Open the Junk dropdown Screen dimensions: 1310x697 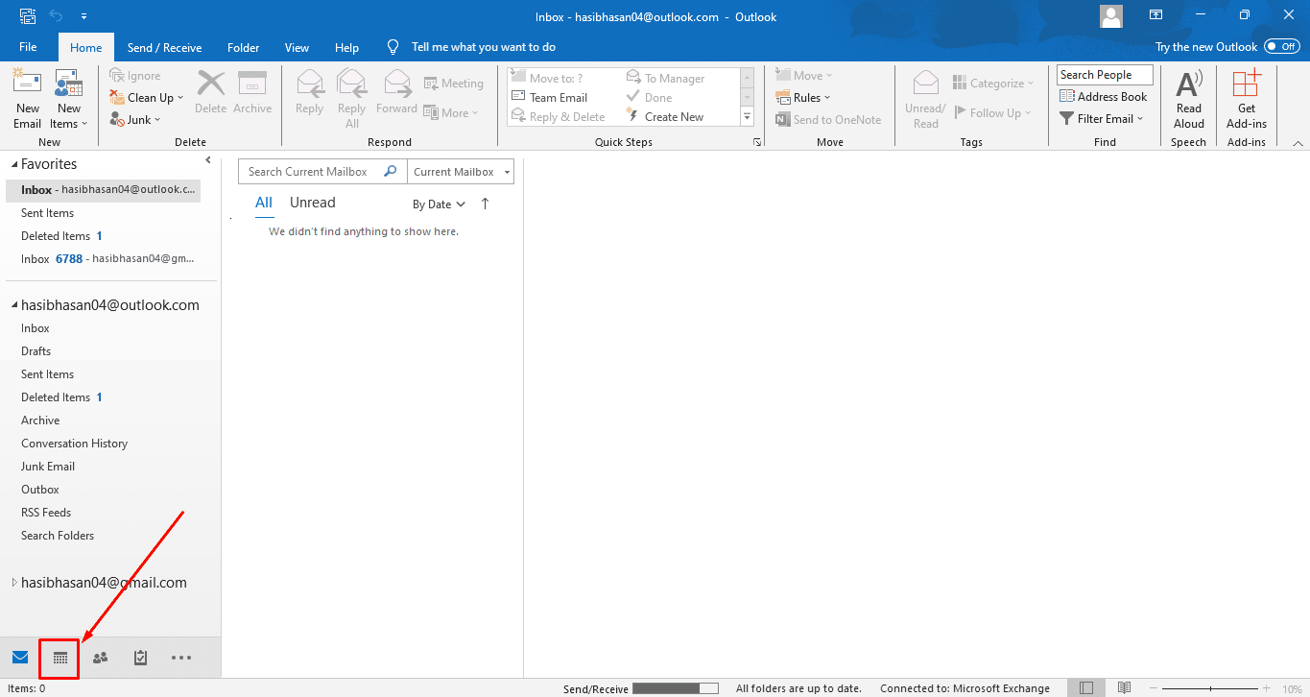point(134,120)
